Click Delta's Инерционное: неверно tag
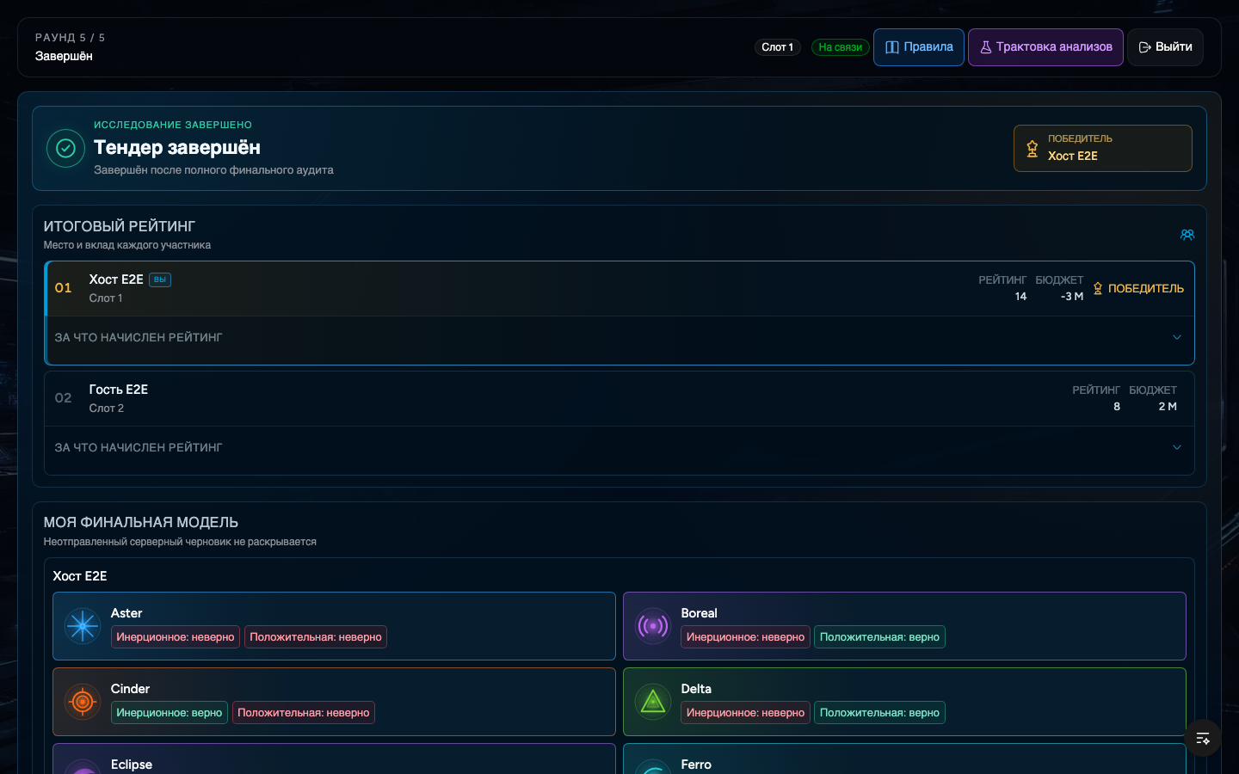The width and height of the screenshot is (1239, 774). click(x=745, y=713)
